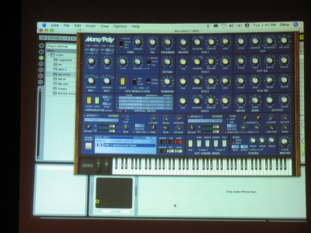Open the Apple menu

click(45, 25)
